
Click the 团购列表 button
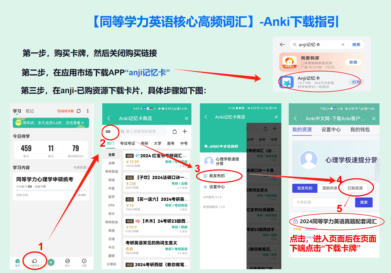click(330, 188)
